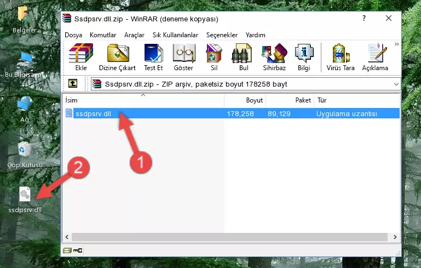The height and width of the screenshot is (268, 421).
Task: Select the Bu Bilgisayar desktop icon
Action: click(x=24, y=64)
